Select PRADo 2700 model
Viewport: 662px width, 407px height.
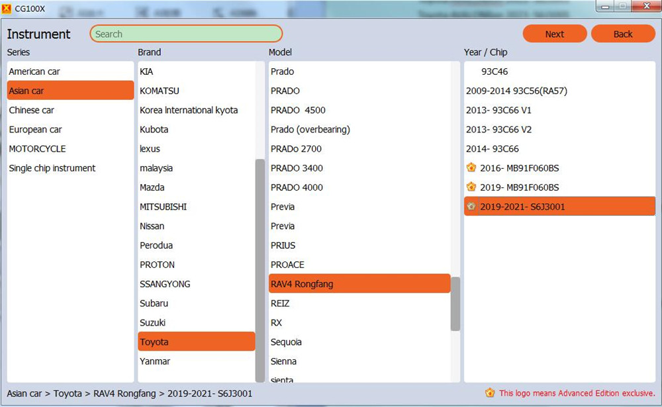pos(359,149)
